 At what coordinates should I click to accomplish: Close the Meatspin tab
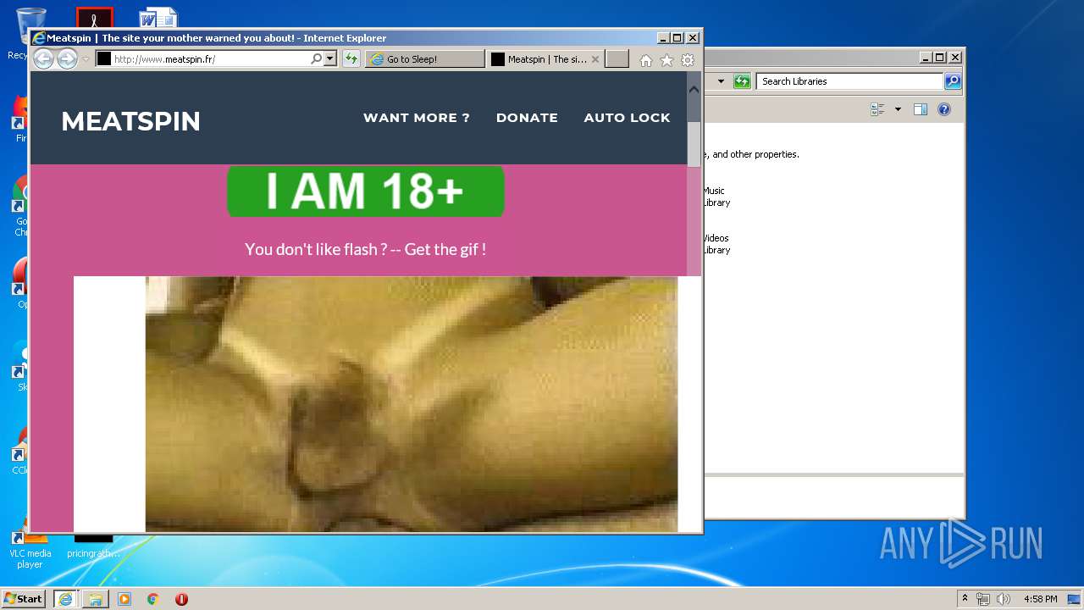coord(595,59)
